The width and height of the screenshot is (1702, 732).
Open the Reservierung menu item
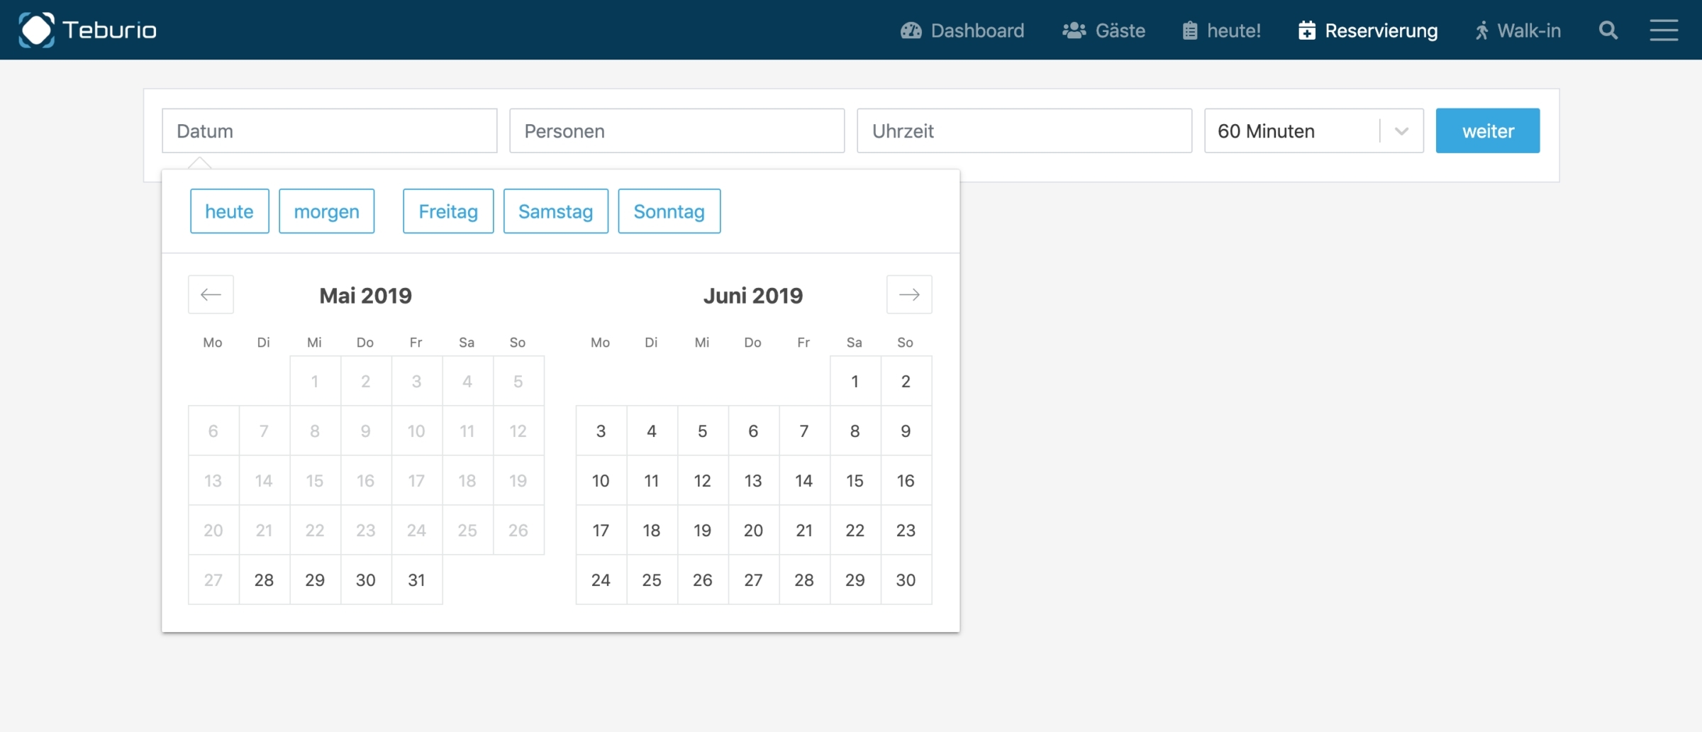[x=1368, y=30]
